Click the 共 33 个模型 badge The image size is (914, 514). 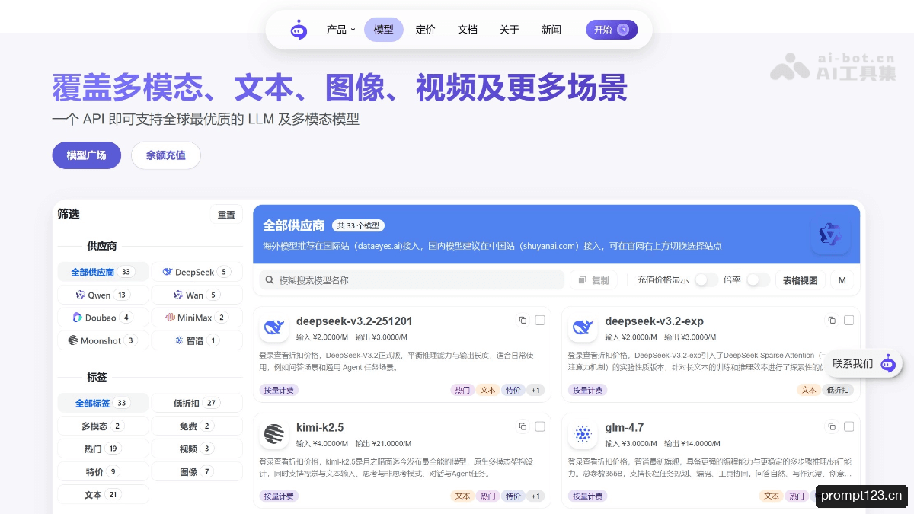359,226
